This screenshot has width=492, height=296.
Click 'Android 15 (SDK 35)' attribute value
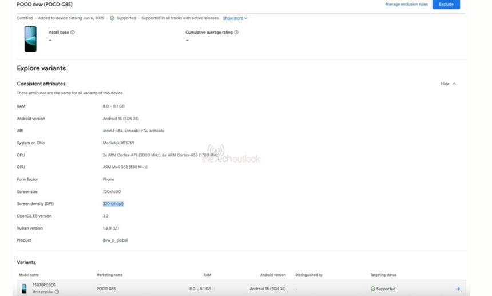(x=121, y=119)
